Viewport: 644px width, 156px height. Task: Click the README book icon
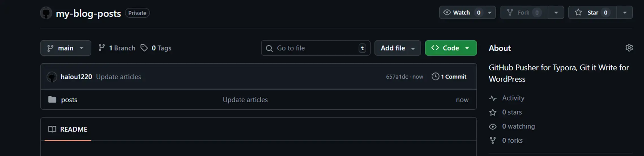(x=52, y=129)
